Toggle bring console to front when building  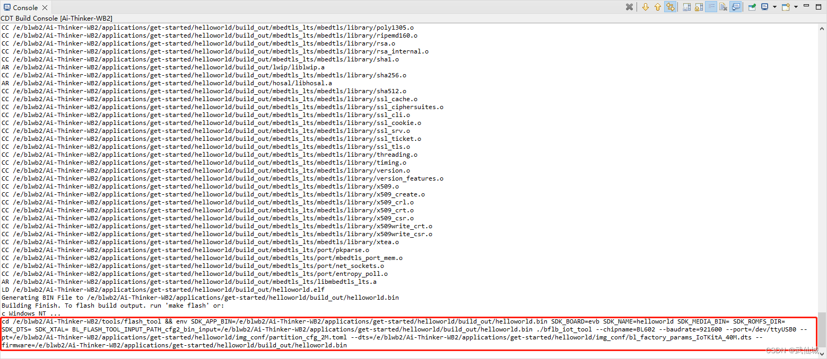point(736,7)
